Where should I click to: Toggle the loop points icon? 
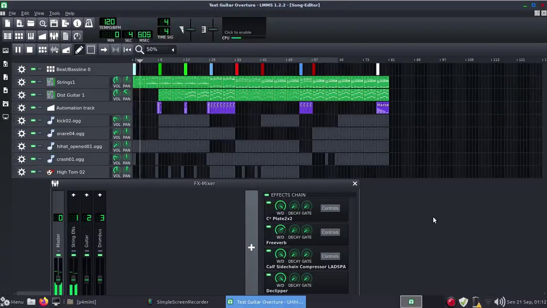115,50
